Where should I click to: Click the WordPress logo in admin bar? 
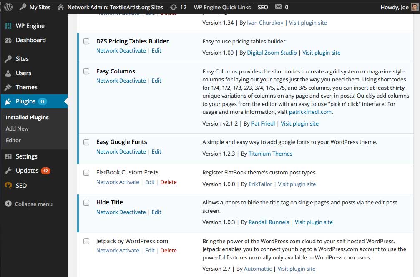coord(8,7)
